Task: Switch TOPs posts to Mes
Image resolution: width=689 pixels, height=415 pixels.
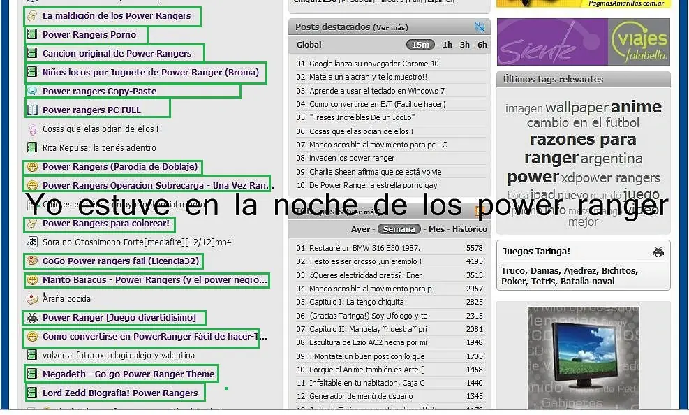Action: [x=437, y=229]
